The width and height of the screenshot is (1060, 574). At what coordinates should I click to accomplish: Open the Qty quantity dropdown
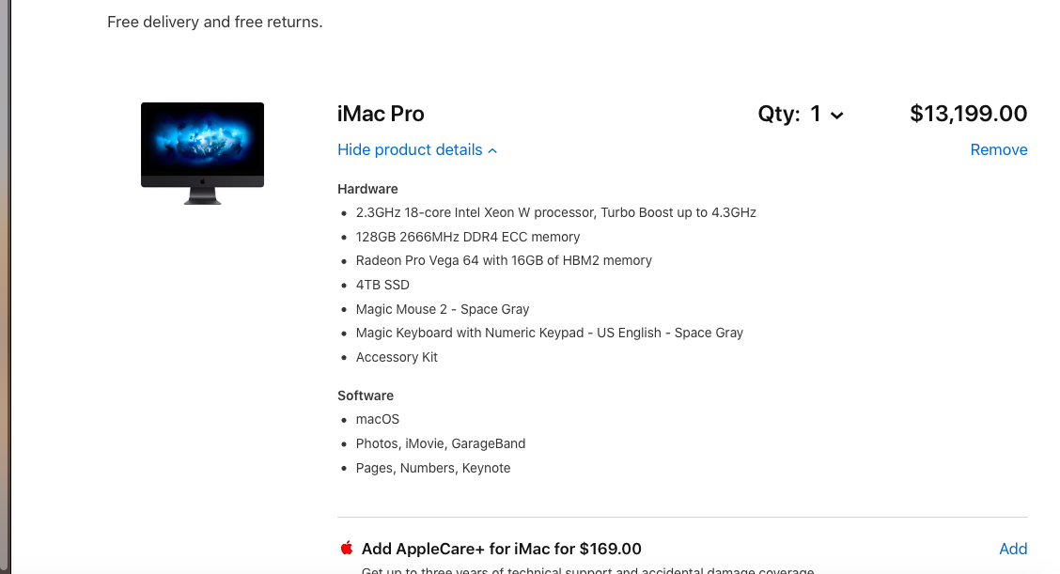click(802, 115)
